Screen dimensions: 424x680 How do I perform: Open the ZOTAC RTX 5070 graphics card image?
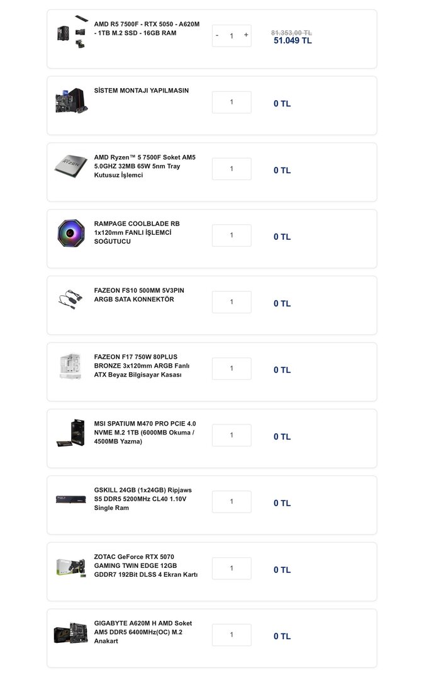click(x=71, y=567)
